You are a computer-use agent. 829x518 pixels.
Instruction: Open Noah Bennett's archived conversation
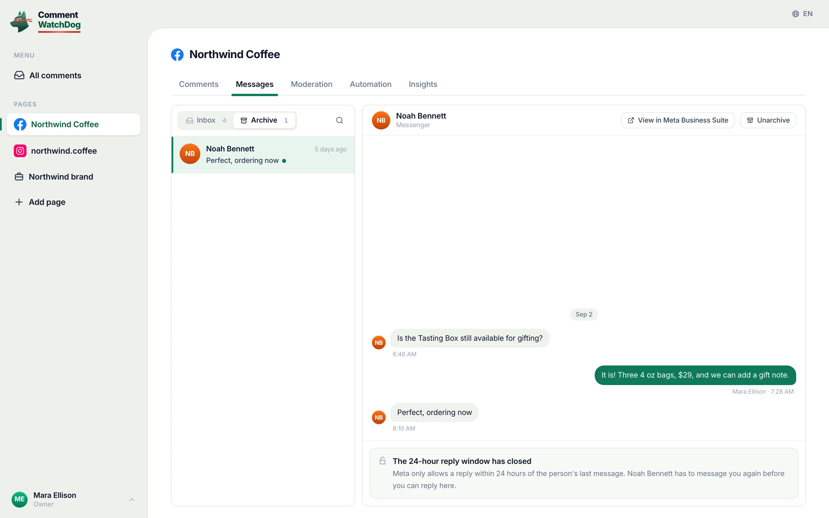click(263, 155)
